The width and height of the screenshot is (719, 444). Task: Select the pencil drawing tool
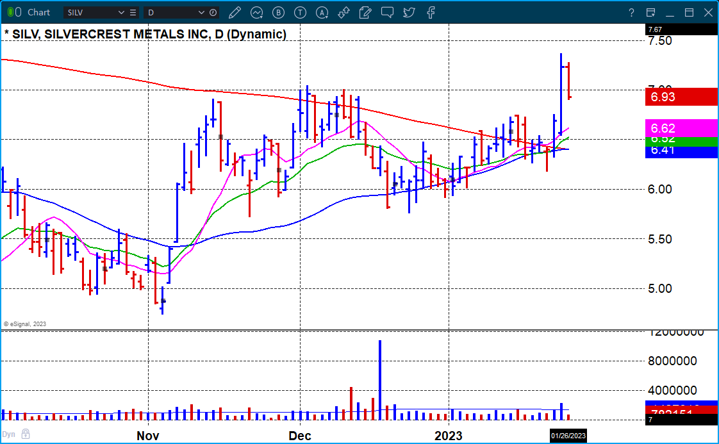(x=235, y=12)
